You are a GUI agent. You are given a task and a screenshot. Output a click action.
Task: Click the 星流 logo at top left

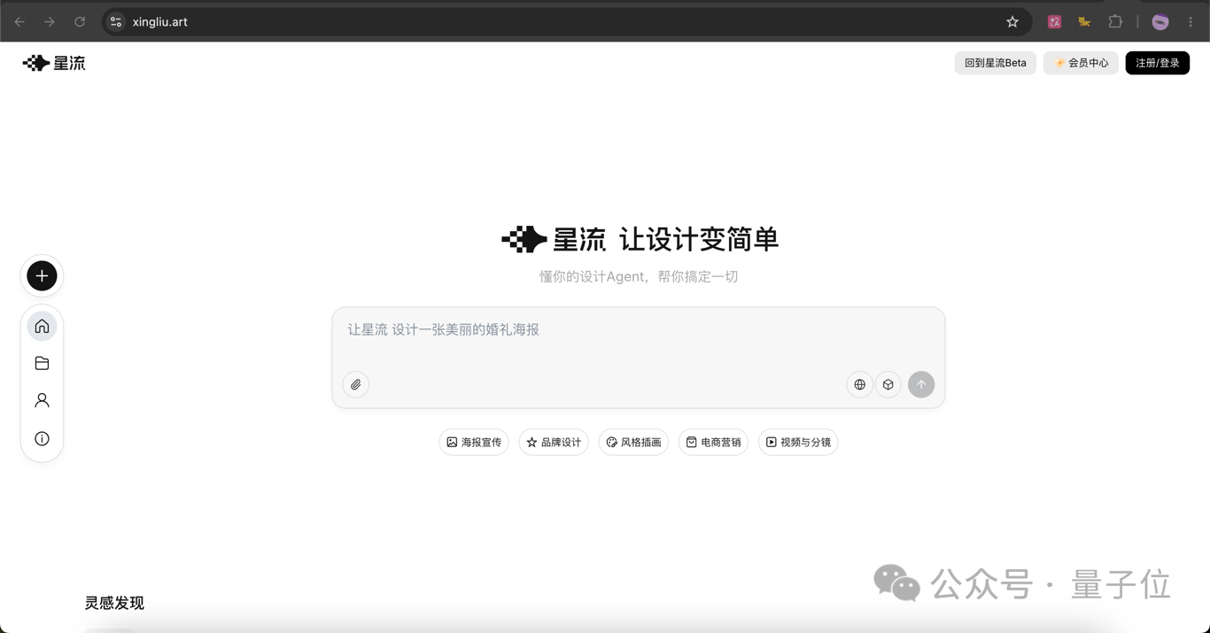pyautogui.click(x=54, y=63)
